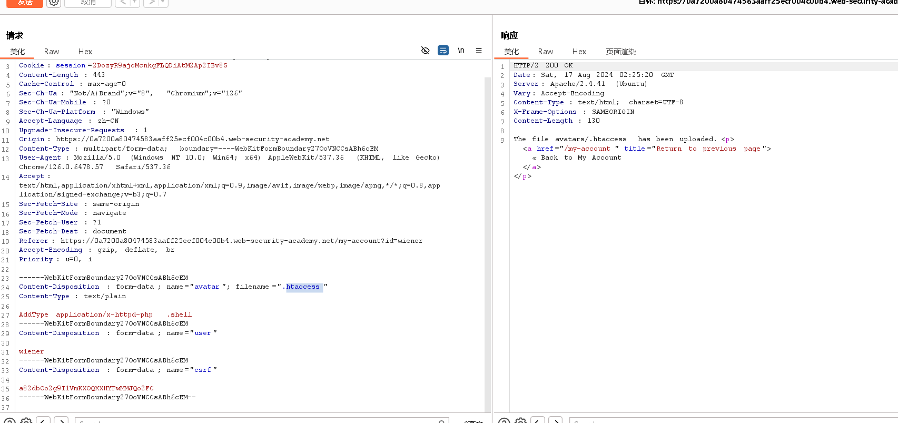Toggle show non-printable characters (\n) icon

[461, 51]
